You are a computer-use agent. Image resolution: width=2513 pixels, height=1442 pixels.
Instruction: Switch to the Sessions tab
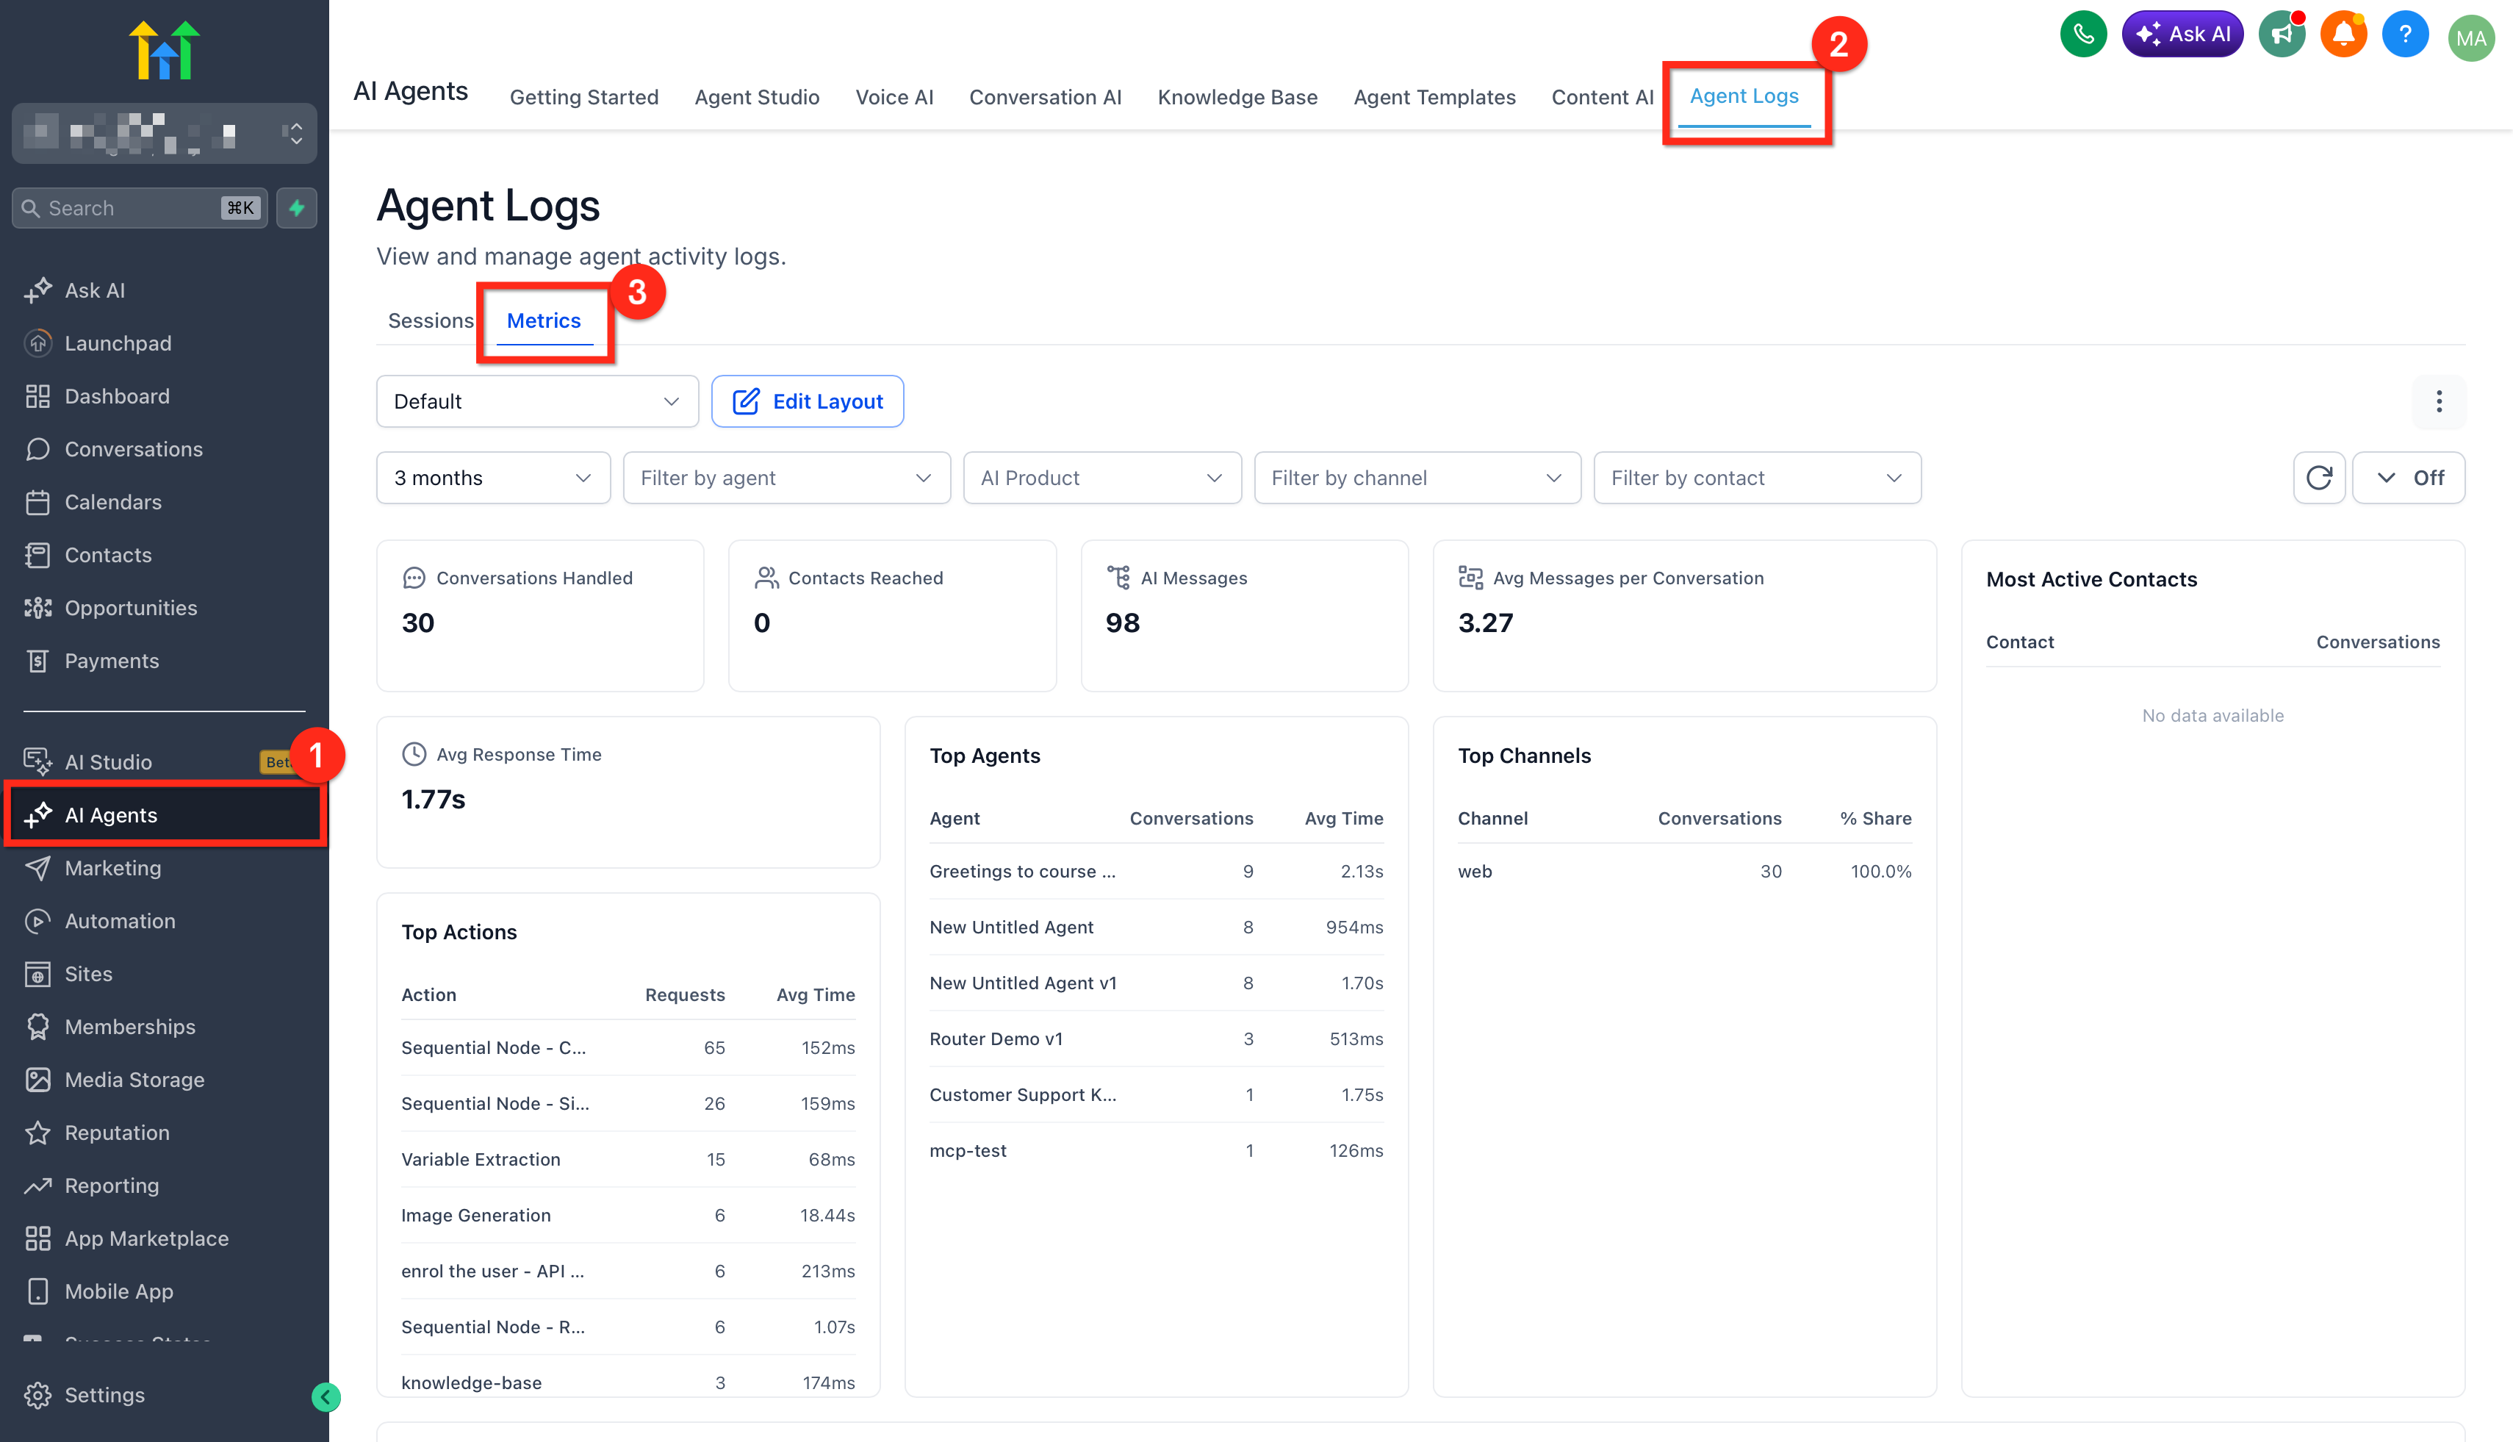(431, 321)
